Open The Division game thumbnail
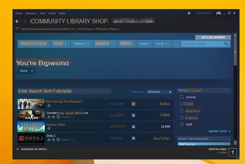 31,104
